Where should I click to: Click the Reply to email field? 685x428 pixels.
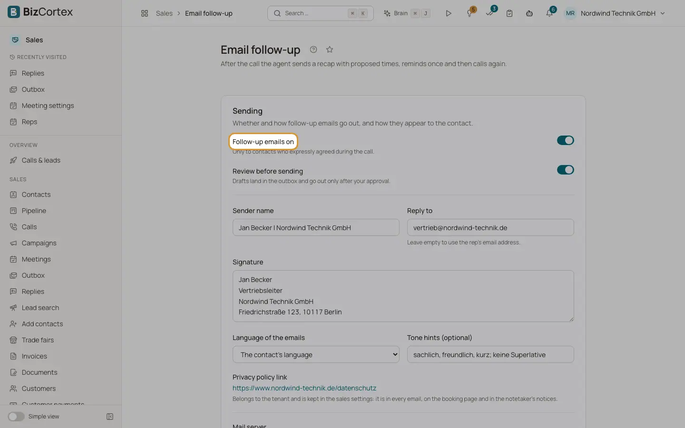tap(490, 227)
